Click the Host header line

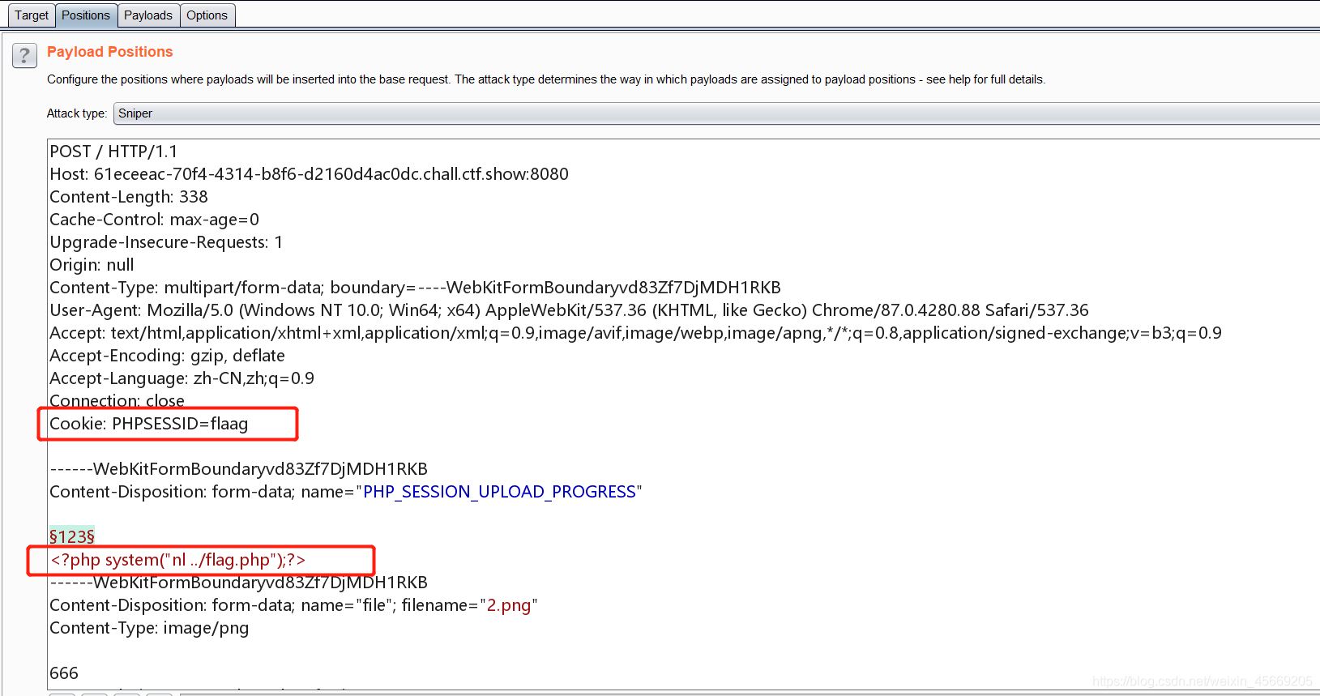(309, 174)
